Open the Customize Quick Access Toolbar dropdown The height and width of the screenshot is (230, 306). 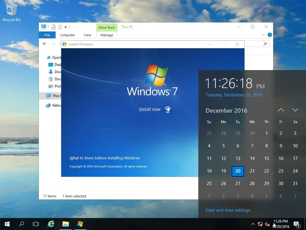pos(65,27)
